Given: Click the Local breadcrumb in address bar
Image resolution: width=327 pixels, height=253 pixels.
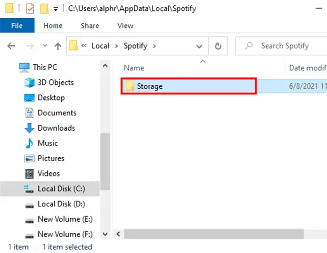Looking at the screenshot, I should tap(100, 46).
